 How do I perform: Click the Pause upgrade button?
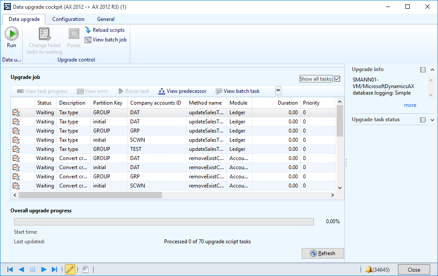tap(74, 37)
